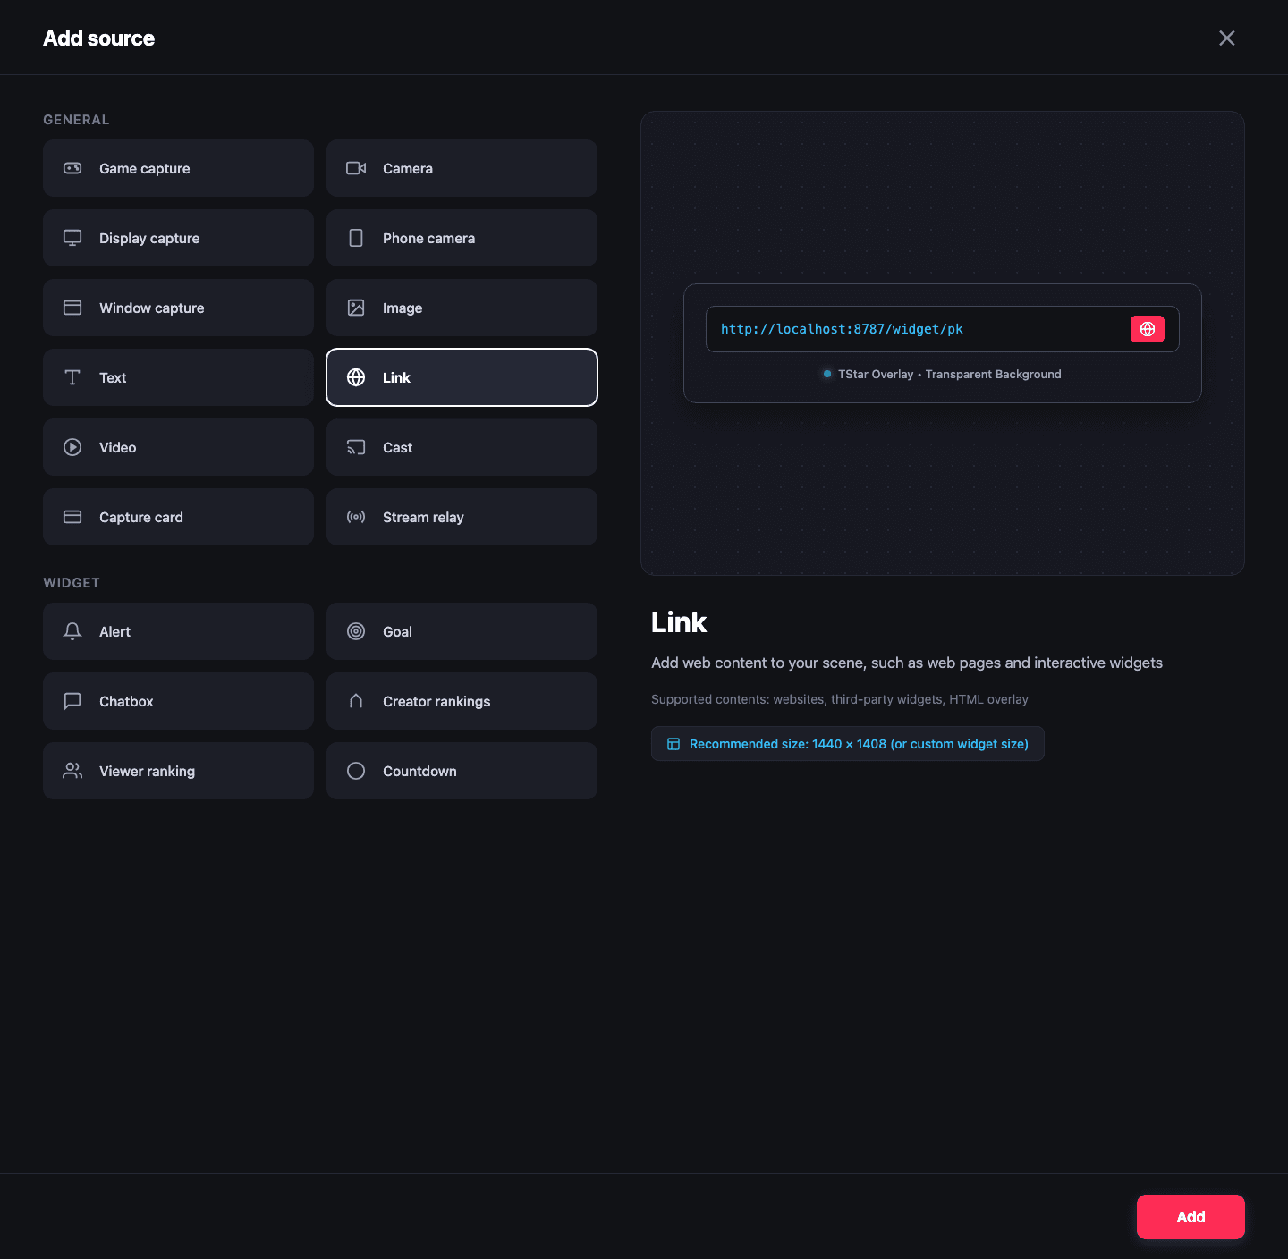
Task: Click the Creator rankings icon
Action: click(x=356, y=701)
